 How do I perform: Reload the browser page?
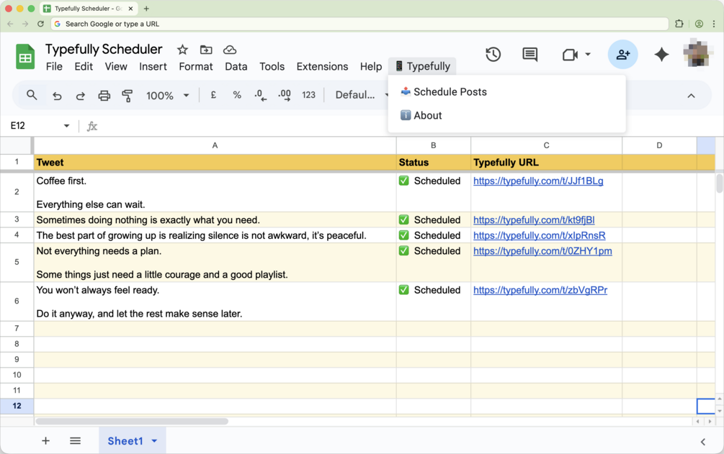coord(40,24)
